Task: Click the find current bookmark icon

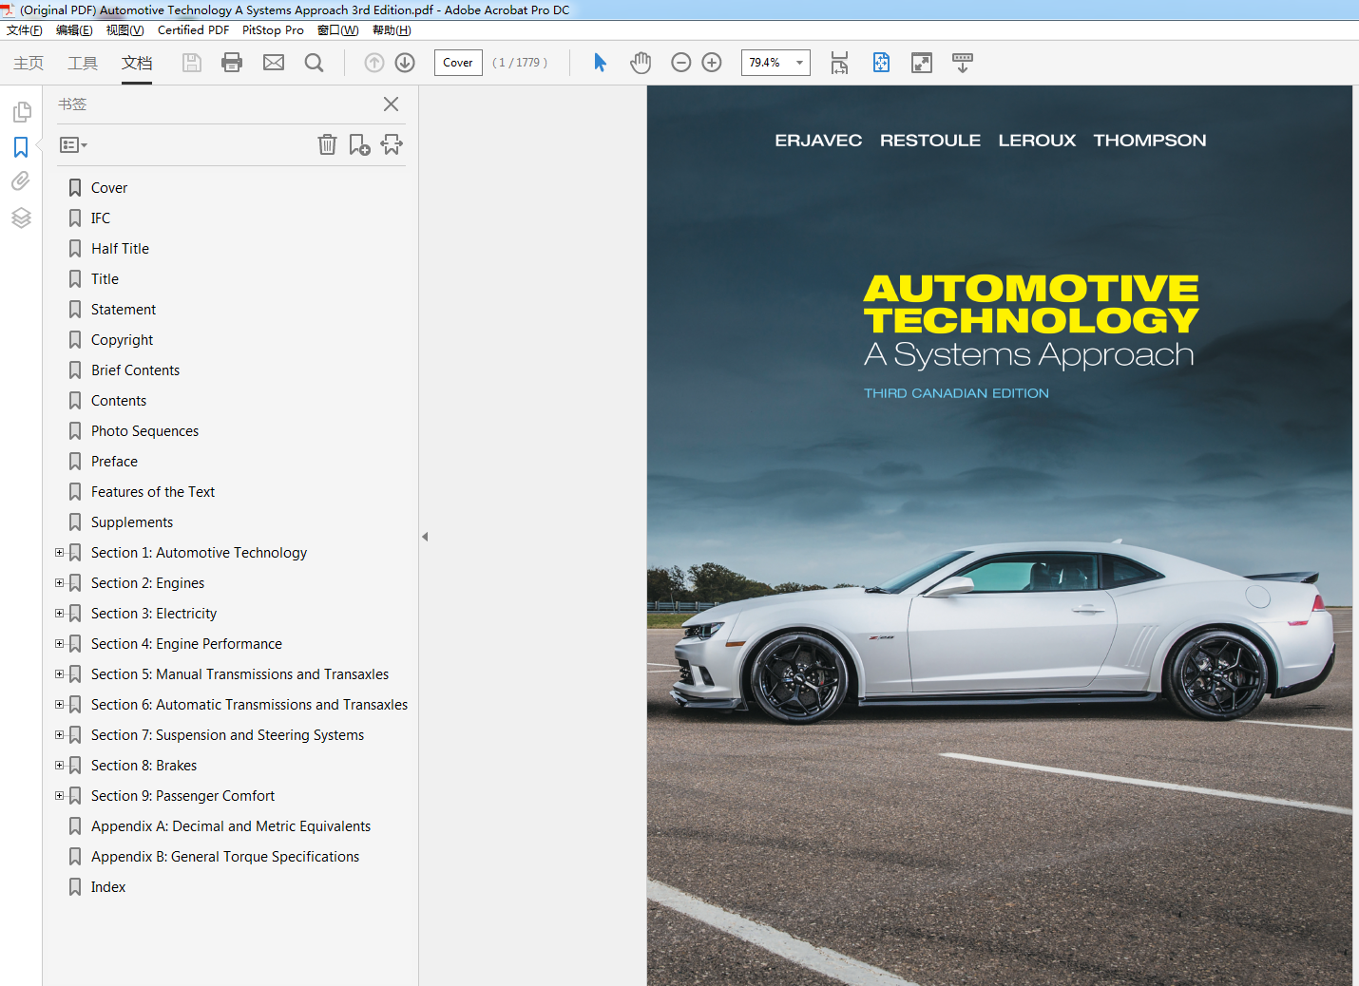Action: point(392,144)
